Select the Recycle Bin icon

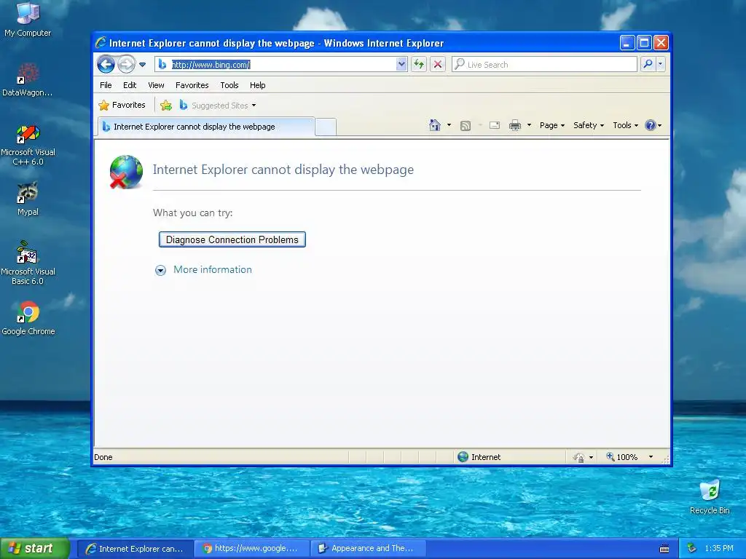pyautogui.click(x=710, y=496)
